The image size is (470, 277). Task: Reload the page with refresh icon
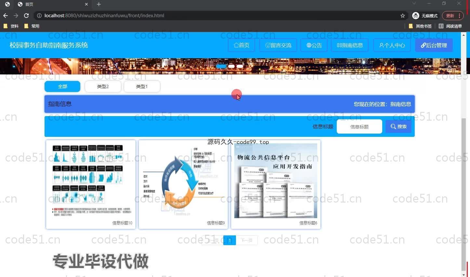[x=26, y=16]
